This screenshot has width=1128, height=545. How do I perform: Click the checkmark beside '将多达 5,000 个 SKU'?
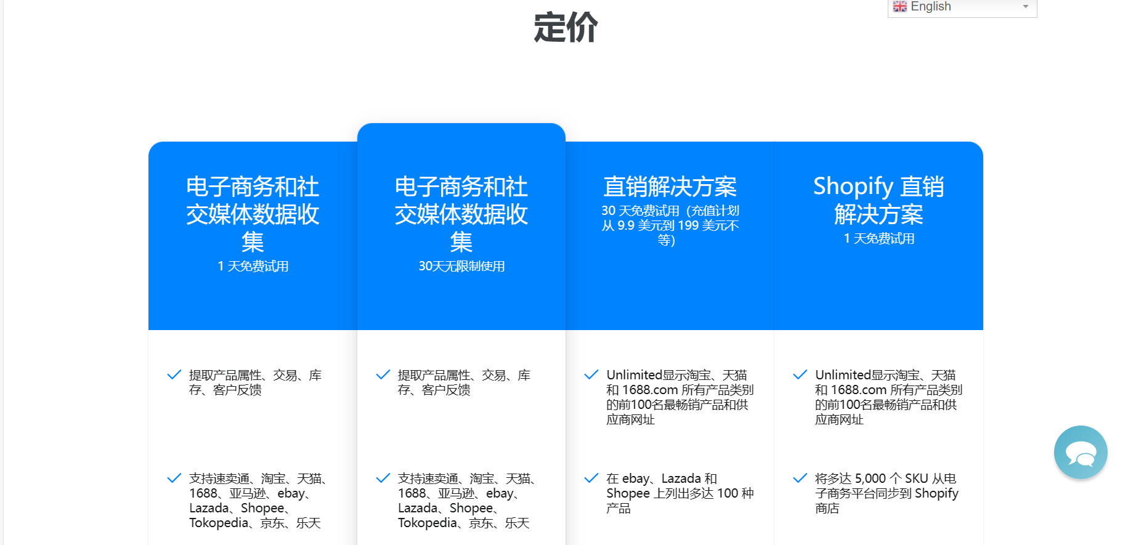[x=800, y=478]
